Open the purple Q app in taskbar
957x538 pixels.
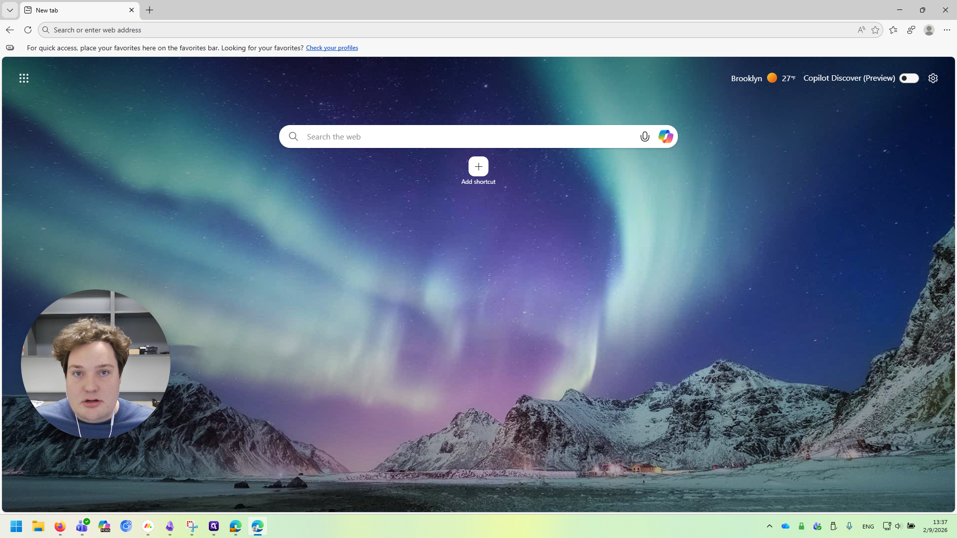pyautogui.click(x=214, y=526)
